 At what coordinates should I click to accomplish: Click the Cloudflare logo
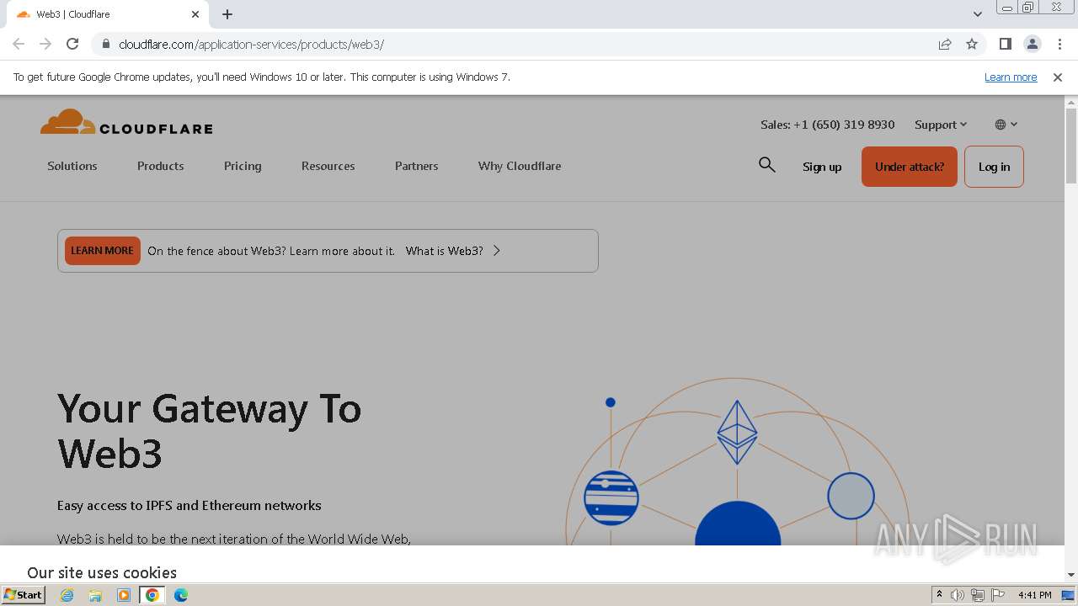pos(126,122)
